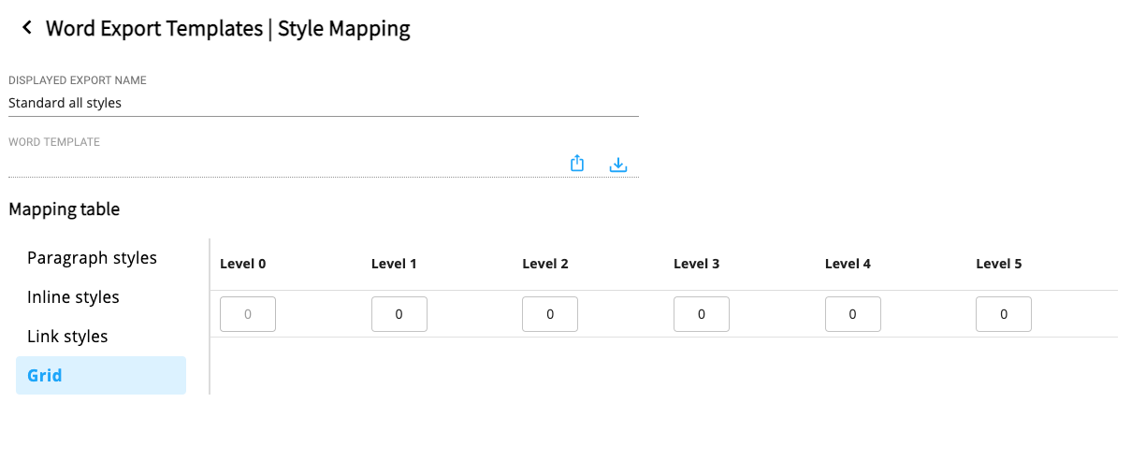This screenshot has height=460, width=1131.
Task: Click the Level 3 column header
Action: click(697, 264)
